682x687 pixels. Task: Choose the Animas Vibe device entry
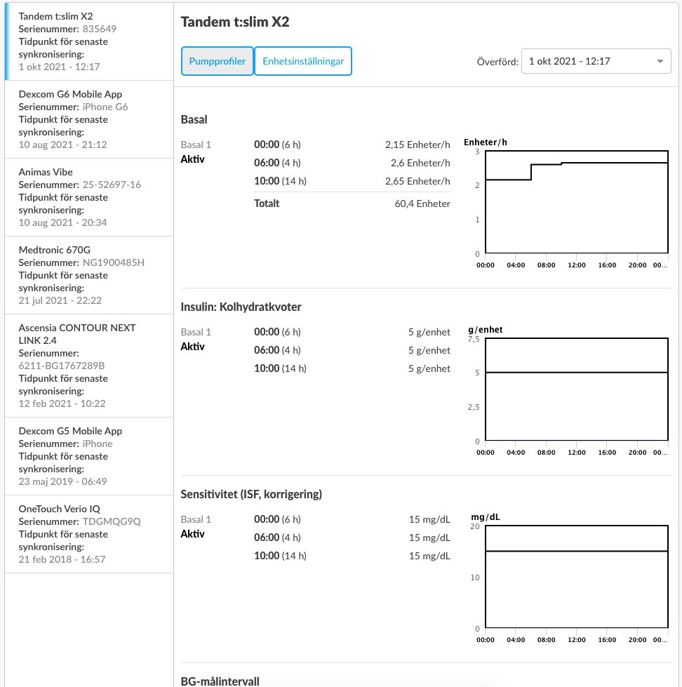(89, 197)
